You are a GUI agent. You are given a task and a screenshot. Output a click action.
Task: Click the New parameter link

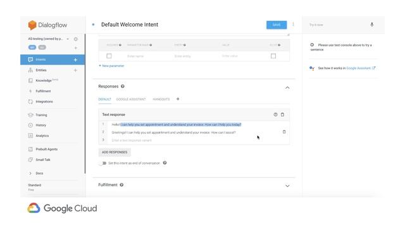pyautogui.click(x=111, y=66)
